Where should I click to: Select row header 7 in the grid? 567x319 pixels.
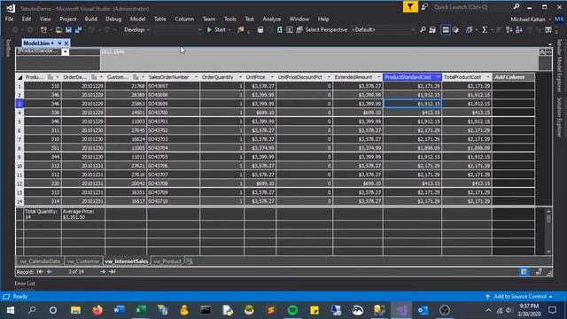(19, 139)
